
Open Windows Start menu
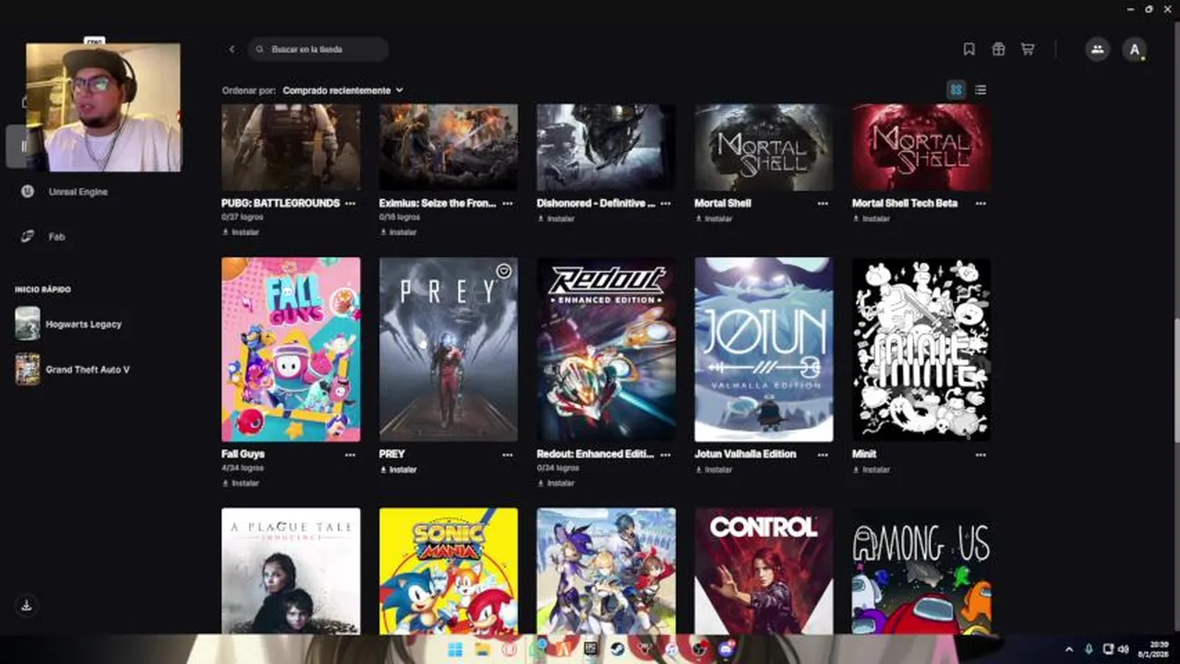pyautogui.click(x=455, y=650)
